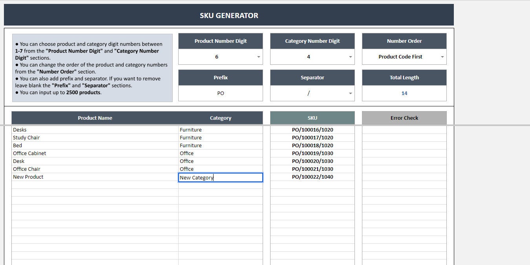Click the Product Name column header

(95, 118)
